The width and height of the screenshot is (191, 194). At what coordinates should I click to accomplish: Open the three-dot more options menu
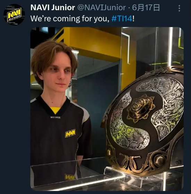[x=179, y=8]
